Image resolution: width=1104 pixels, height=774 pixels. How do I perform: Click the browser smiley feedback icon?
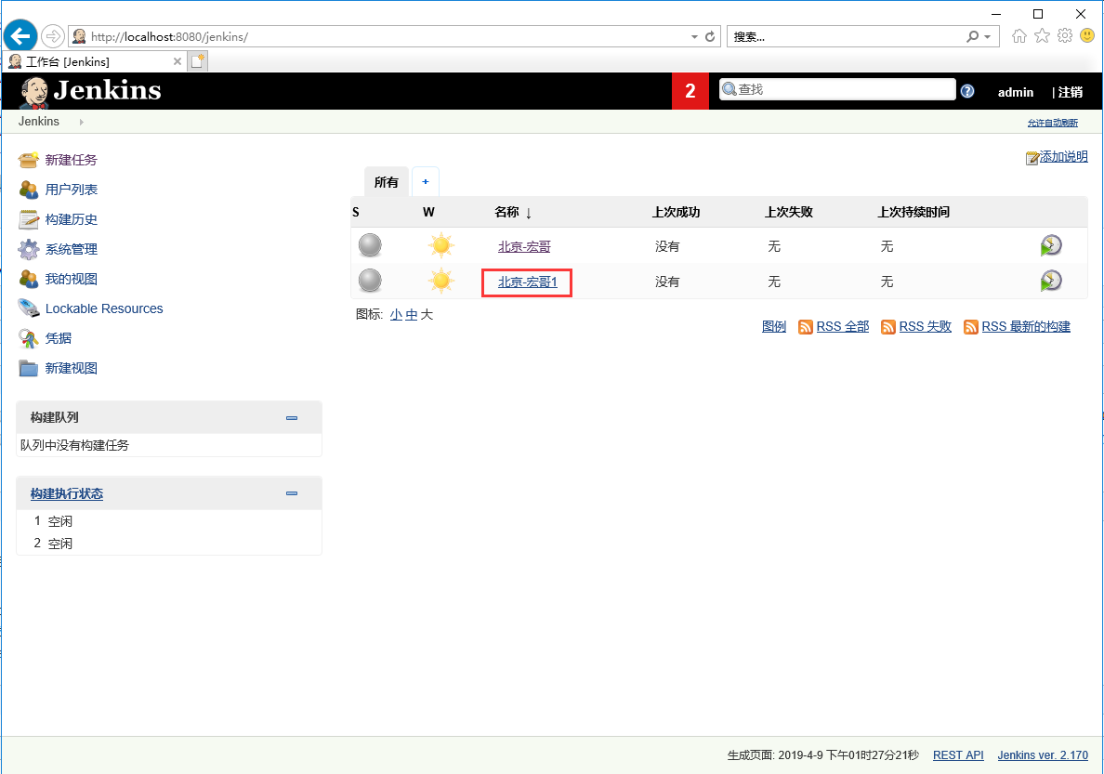coord(1087,35)
